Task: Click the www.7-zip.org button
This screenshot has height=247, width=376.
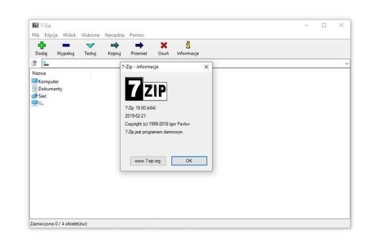Action: tap(148, 160)
